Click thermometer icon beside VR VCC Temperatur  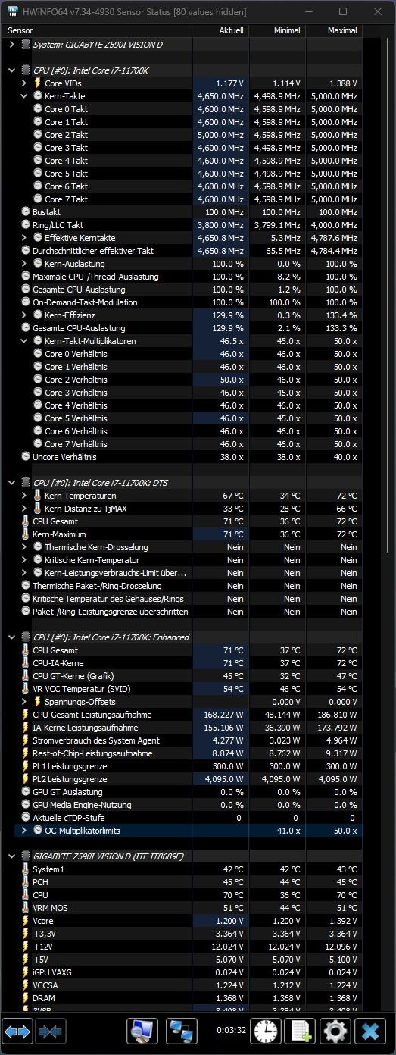(x=26, y=689)
